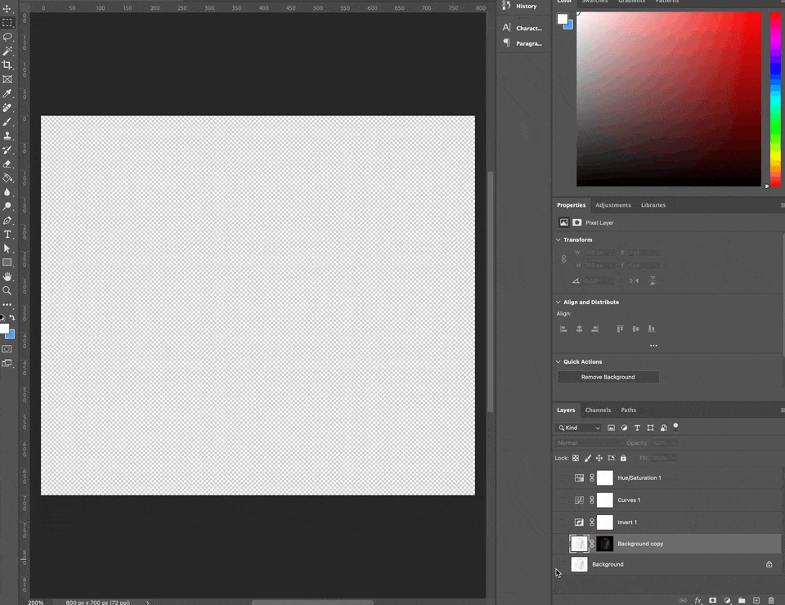Swap foreground and background colors arrow
Viewport: 785px width, 605px height.
click(x=12, y=318)
